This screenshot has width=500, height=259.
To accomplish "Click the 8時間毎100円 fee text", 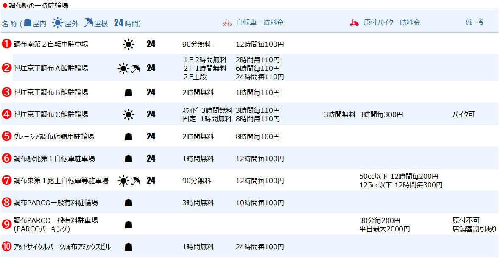I will point(258,136).
